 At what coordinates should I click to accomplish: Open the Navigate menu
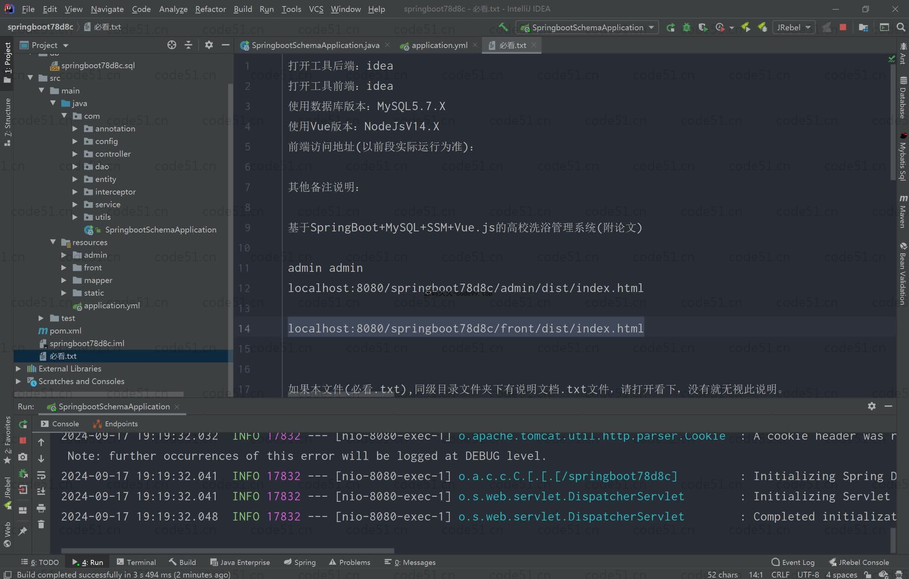coord(107,9)
